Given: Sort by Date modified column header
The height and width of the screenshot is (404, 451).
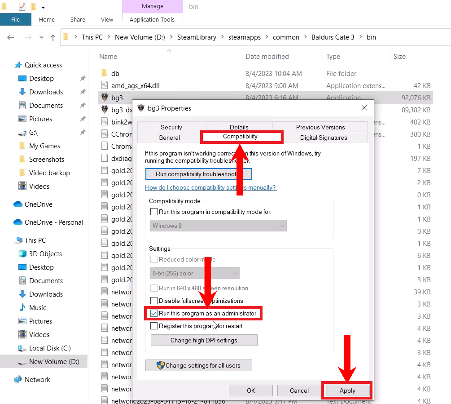Looking at the screenshot, I should (x=282, y=57).
